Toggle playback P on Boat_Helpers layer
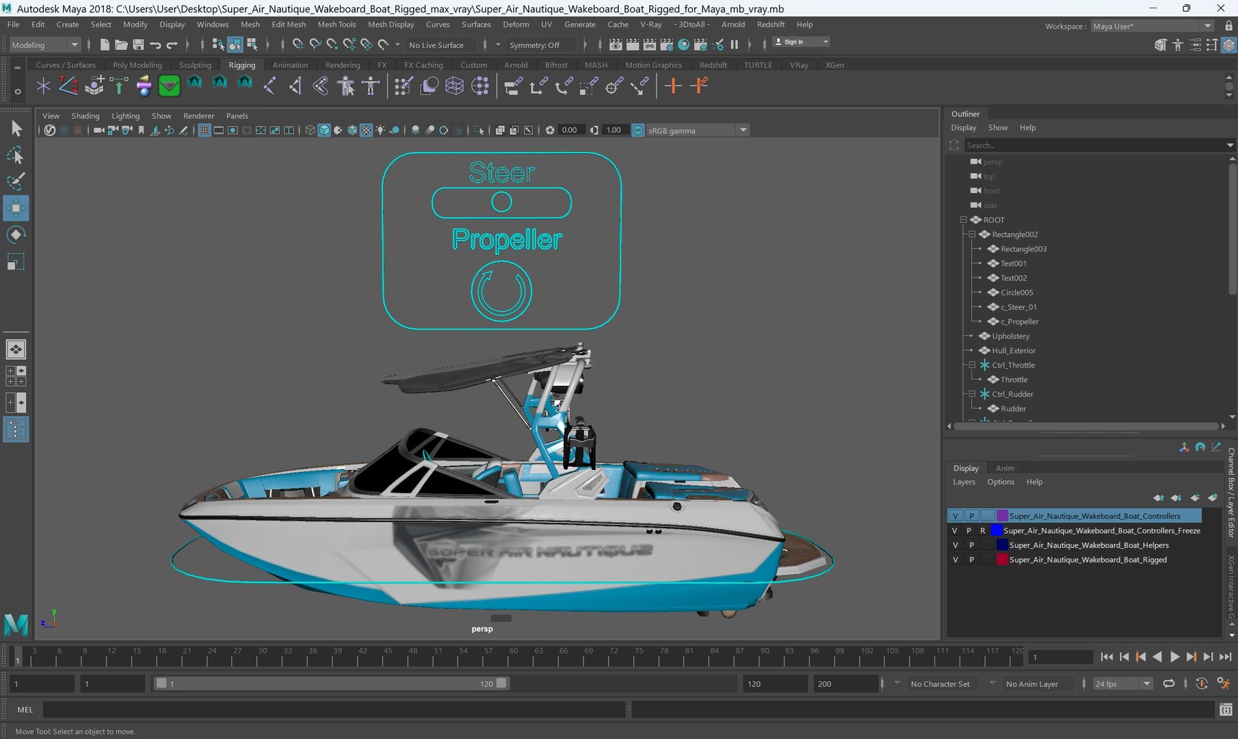 [x=971, y=545]
